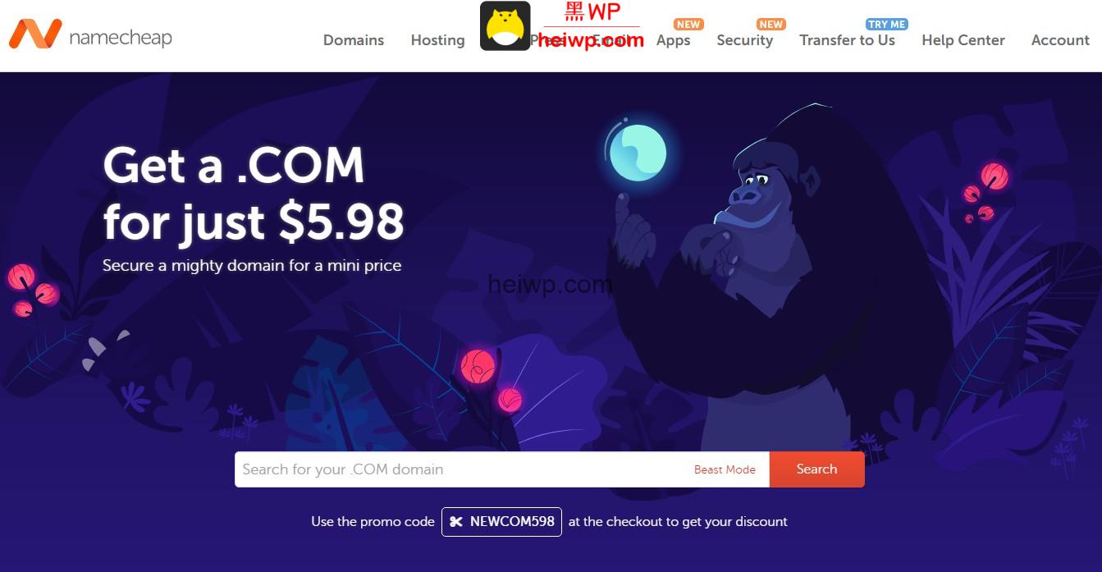Click the scissors icon beside promo code
Viewport: 1102px width, 572px height.
pyautogui.click(x=455, y=522)
